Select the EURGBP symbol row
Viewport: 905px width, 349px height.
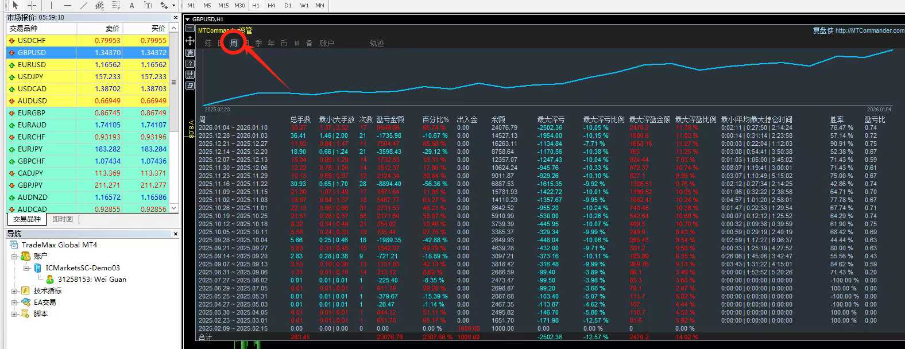click(x=88, y=113)
